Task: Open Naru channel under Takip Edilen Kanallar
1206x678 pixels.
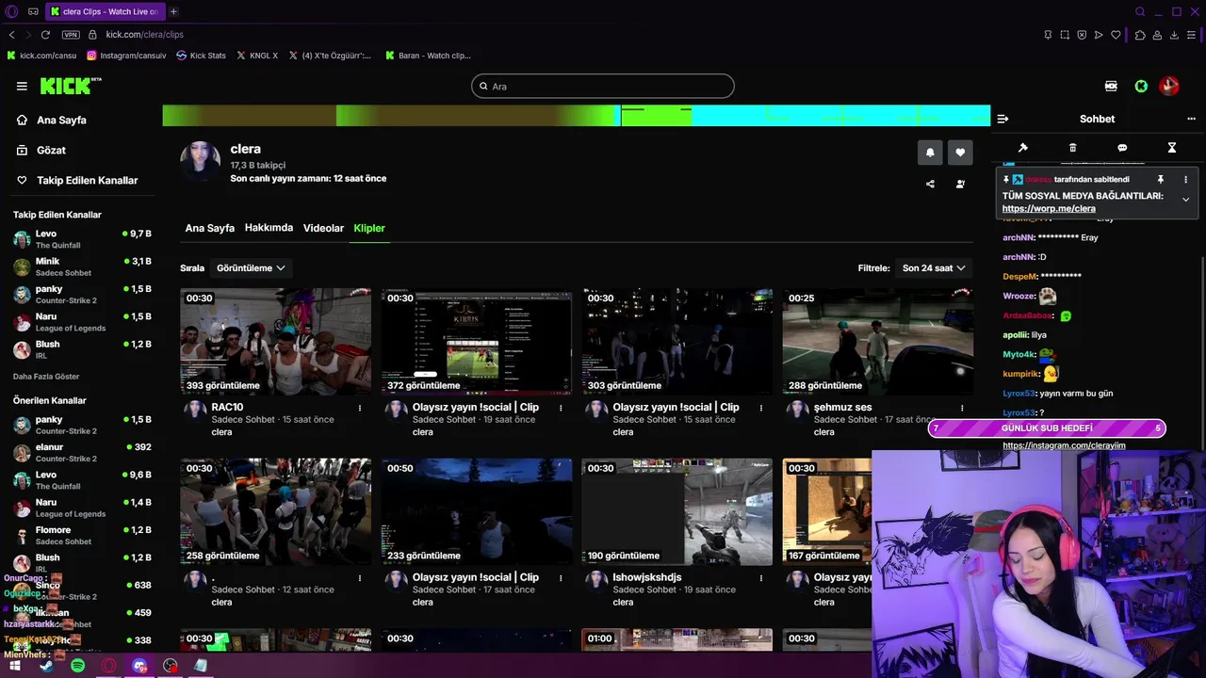Action: coord(82,322)
